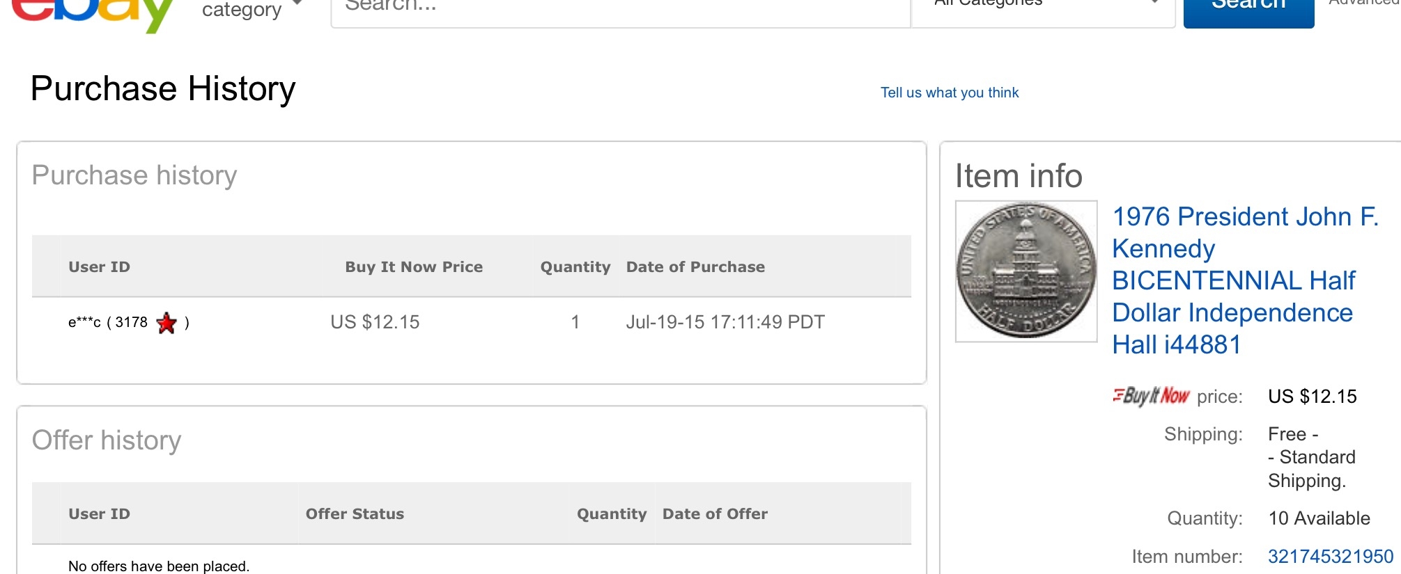The image size is (1401, 574).
Task: Click the Date of Offer column header
Action: (715, 514)
